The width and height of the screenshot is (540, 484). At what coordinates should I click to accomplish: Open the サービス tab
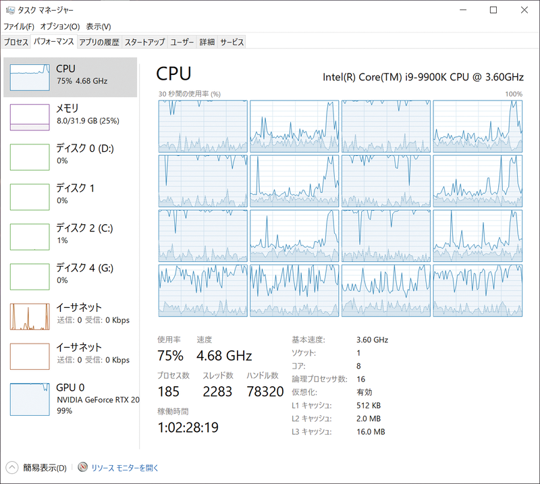pyautogui.click(x=232, y=41)
